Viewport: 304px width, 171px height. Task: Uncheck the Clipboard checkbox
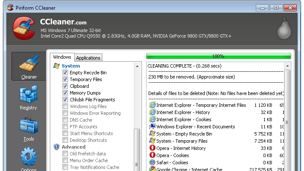pos(65,86)
